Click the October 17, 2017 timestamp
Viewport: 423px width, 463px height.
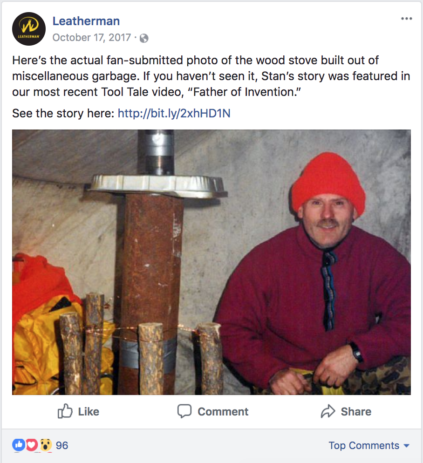click(92, 37)
